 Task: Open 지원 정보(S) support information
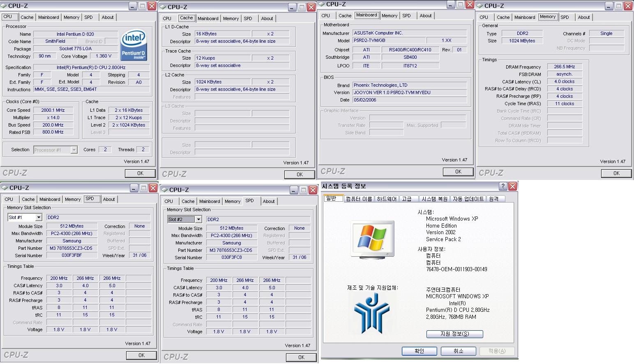[x=454, y=334]
